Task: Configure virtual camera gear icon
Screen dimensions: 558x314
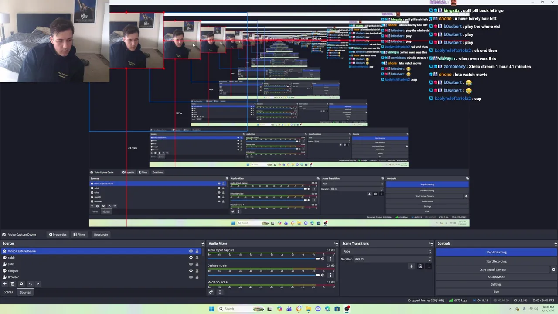Action: click(554, 270)
